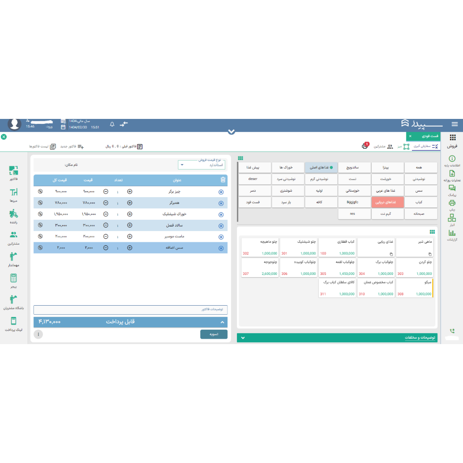Click the تسویه settle button
Screen dimensions: 463x463
214,334
